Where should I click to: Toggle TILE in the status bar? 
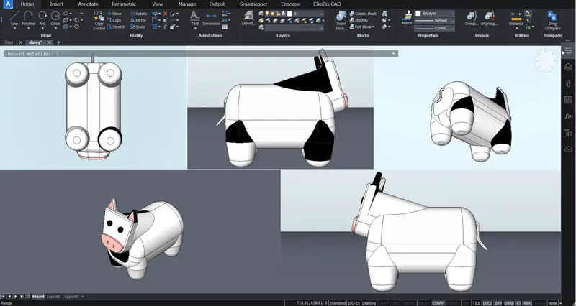click(x=477, y=303)
